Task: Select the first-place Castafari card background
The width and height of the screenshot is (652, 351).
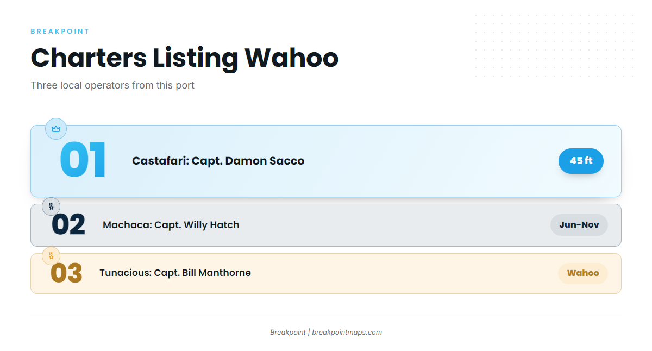Action: (326, 161)
